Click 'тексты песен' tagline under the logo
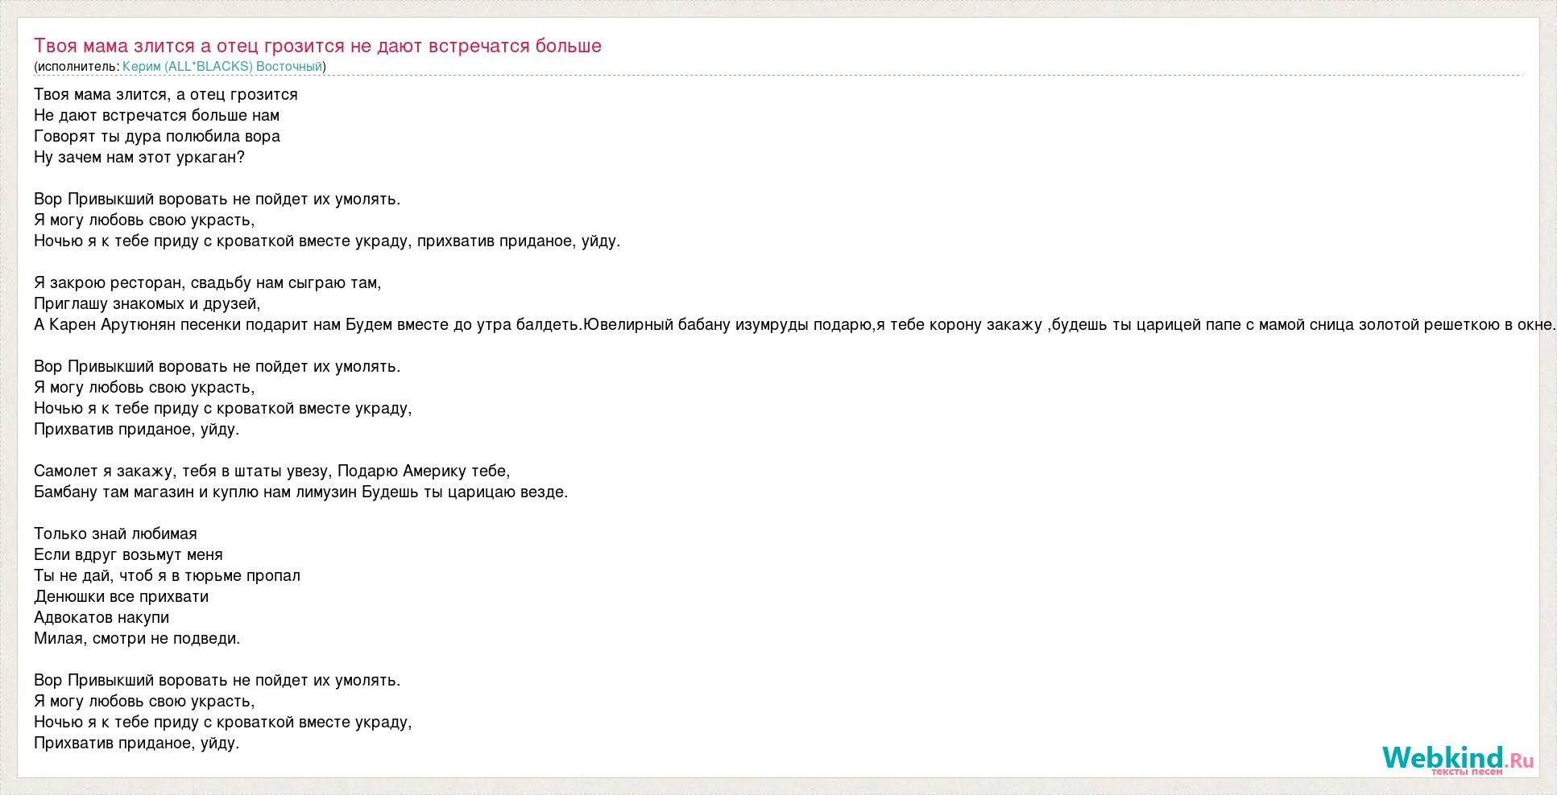 (1466, 772)
